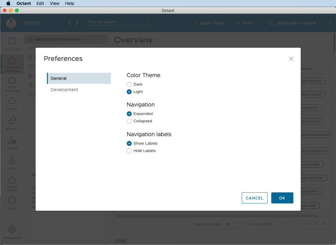The image size is (336, 245).
Task: Open the Help menu
Action: coord(69,3)
